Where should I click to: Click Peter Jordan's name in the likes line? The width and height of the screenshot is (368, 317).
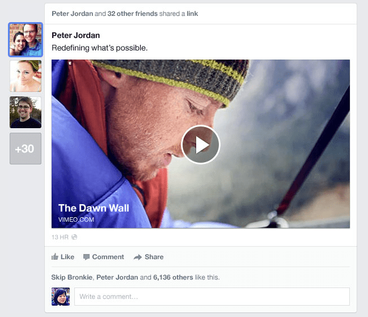click(x=117, y=277)
